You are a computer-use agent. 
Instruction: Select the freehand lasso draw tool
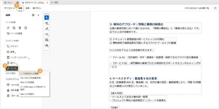click(x=47, y=34)
